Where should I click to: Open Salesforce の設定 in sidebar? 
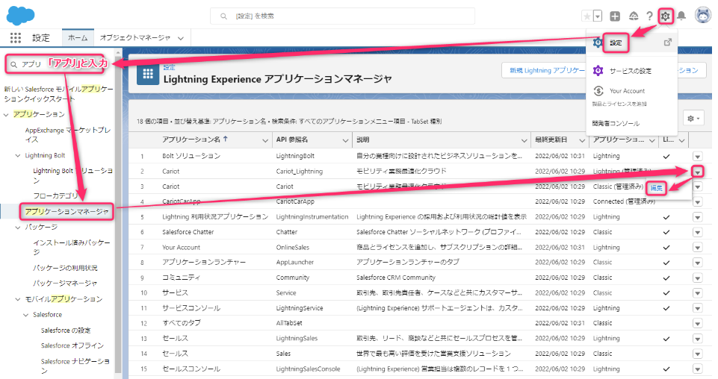pyautogui.click(x=66, y=330)
